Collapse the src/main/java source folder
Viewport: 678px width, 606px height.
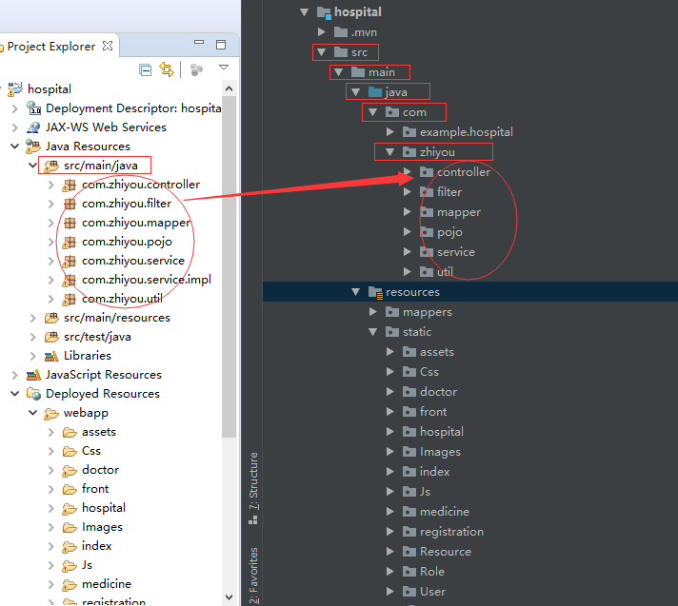32,165
